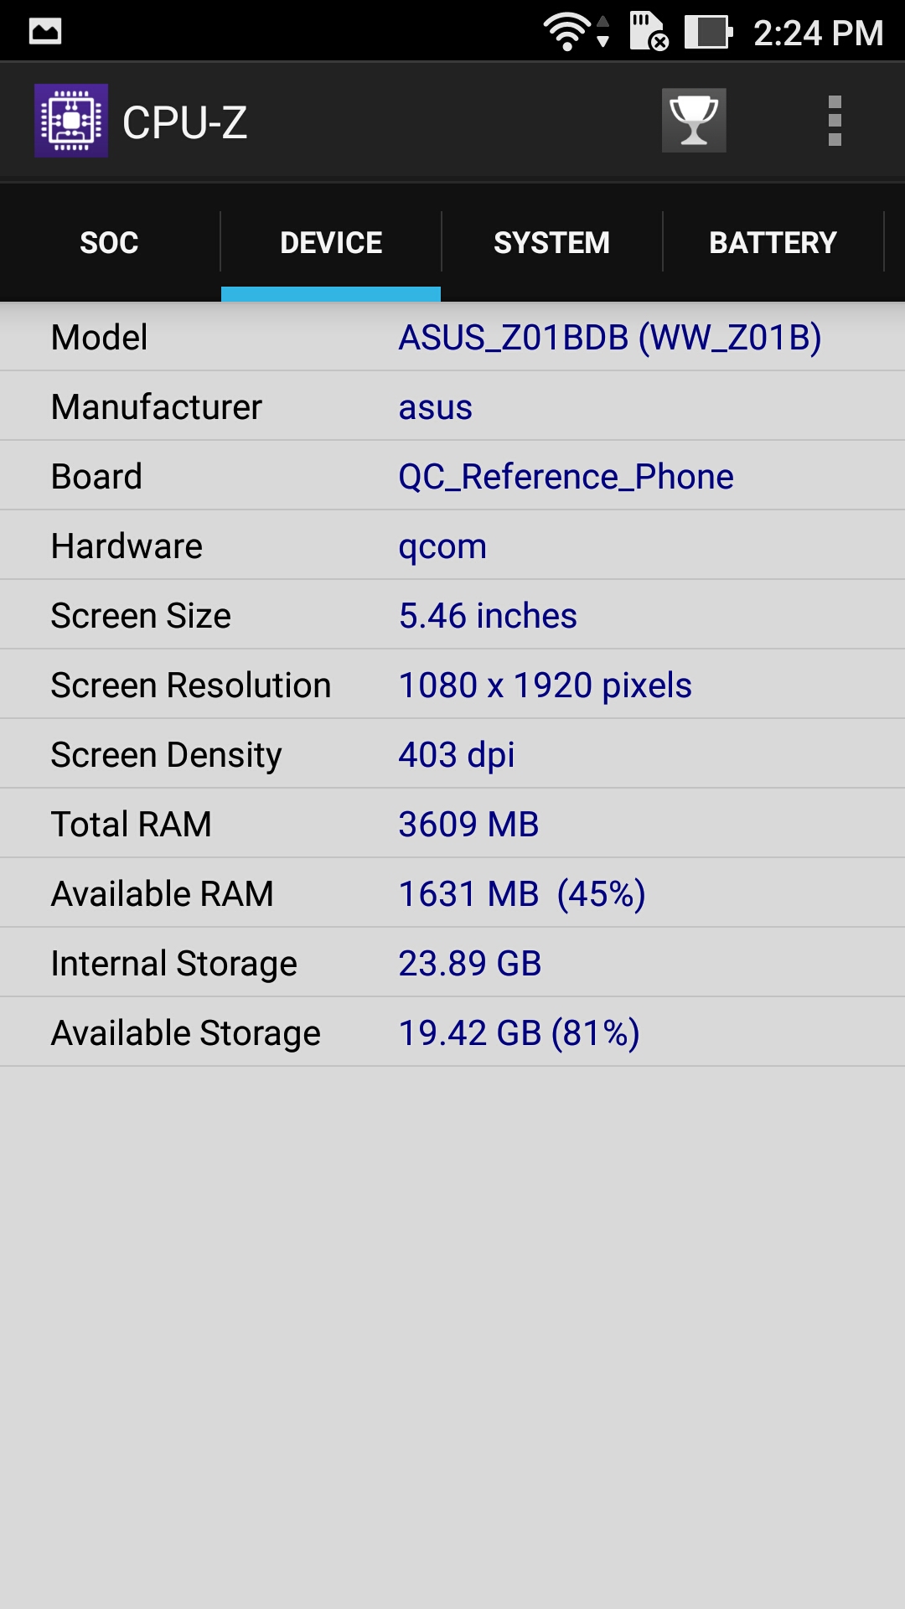Viewport: 905px width, 1609px height.
Task: Tap the Available RAM value
Action: point(521,894)
